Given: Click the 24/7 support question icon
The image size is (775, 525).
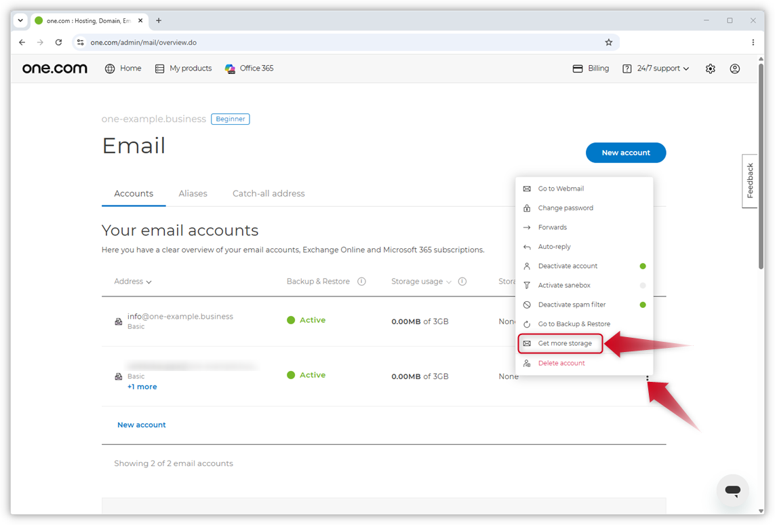Looking at the screenshot, I should [x=627, y=69].
